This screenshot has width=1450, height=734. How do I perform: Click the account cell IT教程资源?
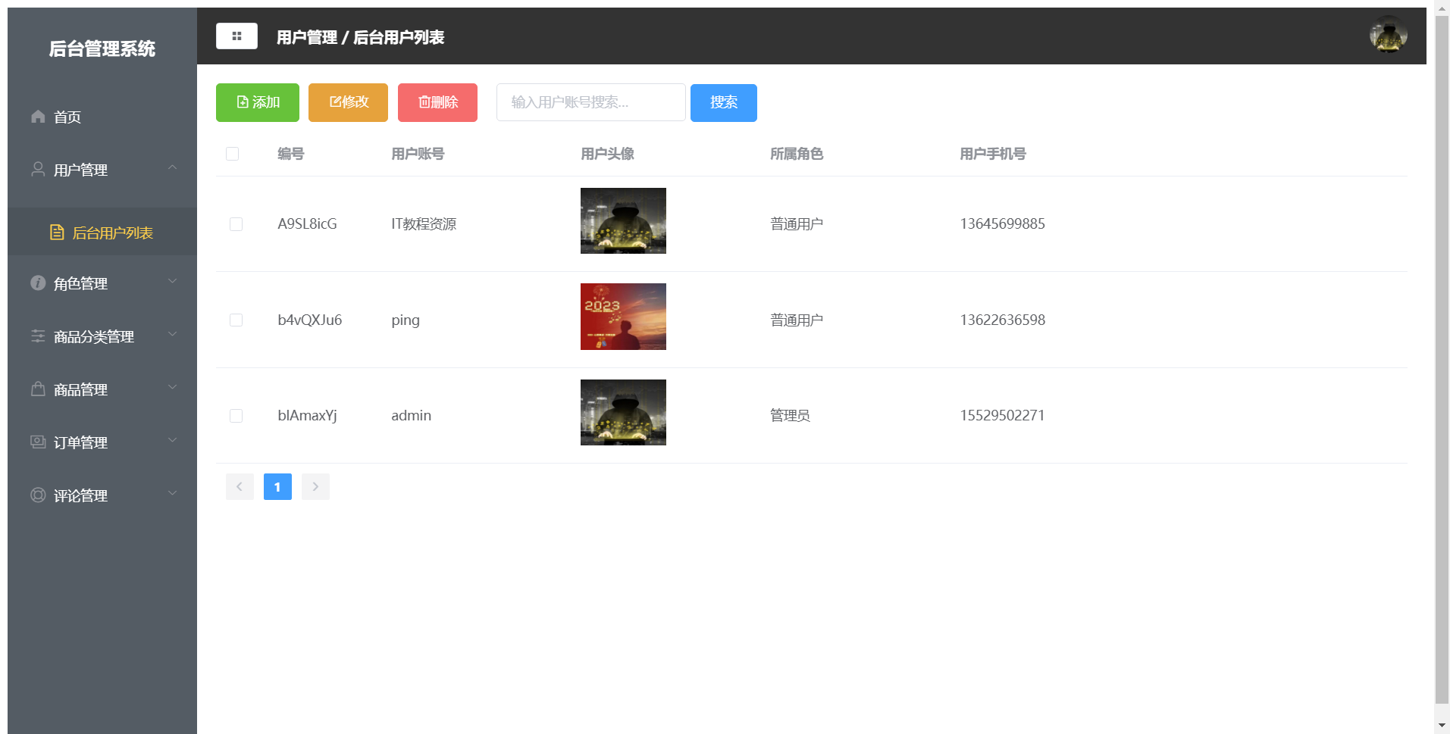coord(424,224)
